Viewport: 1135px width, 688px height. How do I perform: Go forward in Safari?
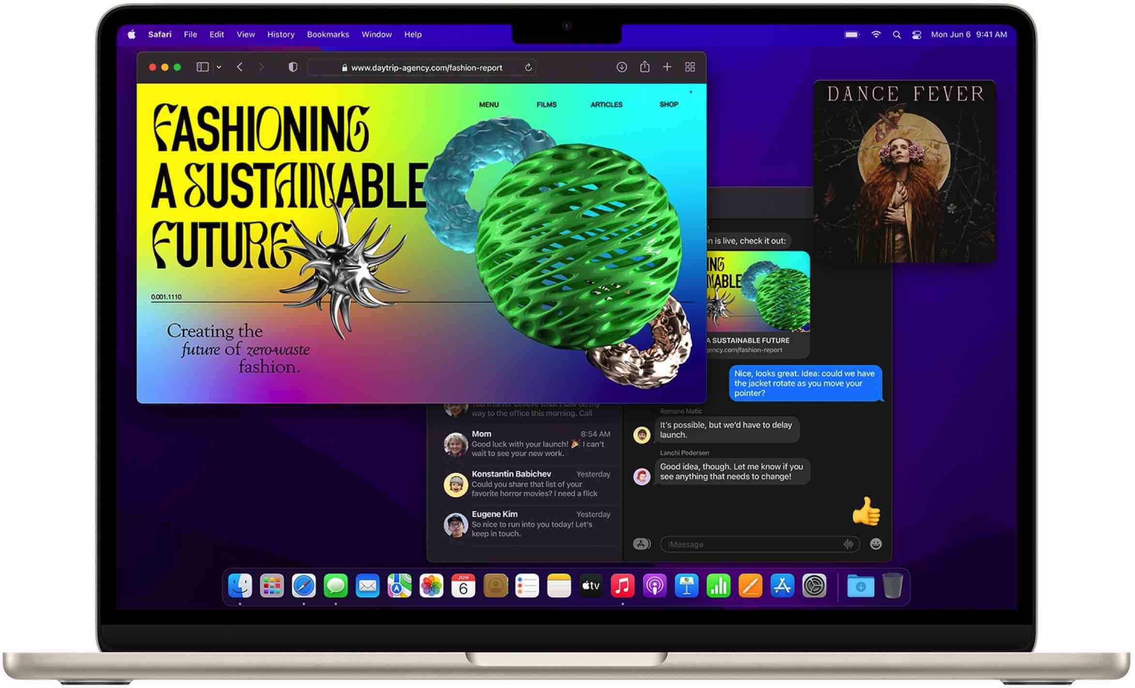(x=261, y=67)
